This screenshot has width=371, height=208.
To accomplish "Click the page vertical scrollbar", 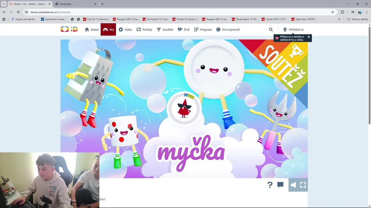I will coord(369,76).
